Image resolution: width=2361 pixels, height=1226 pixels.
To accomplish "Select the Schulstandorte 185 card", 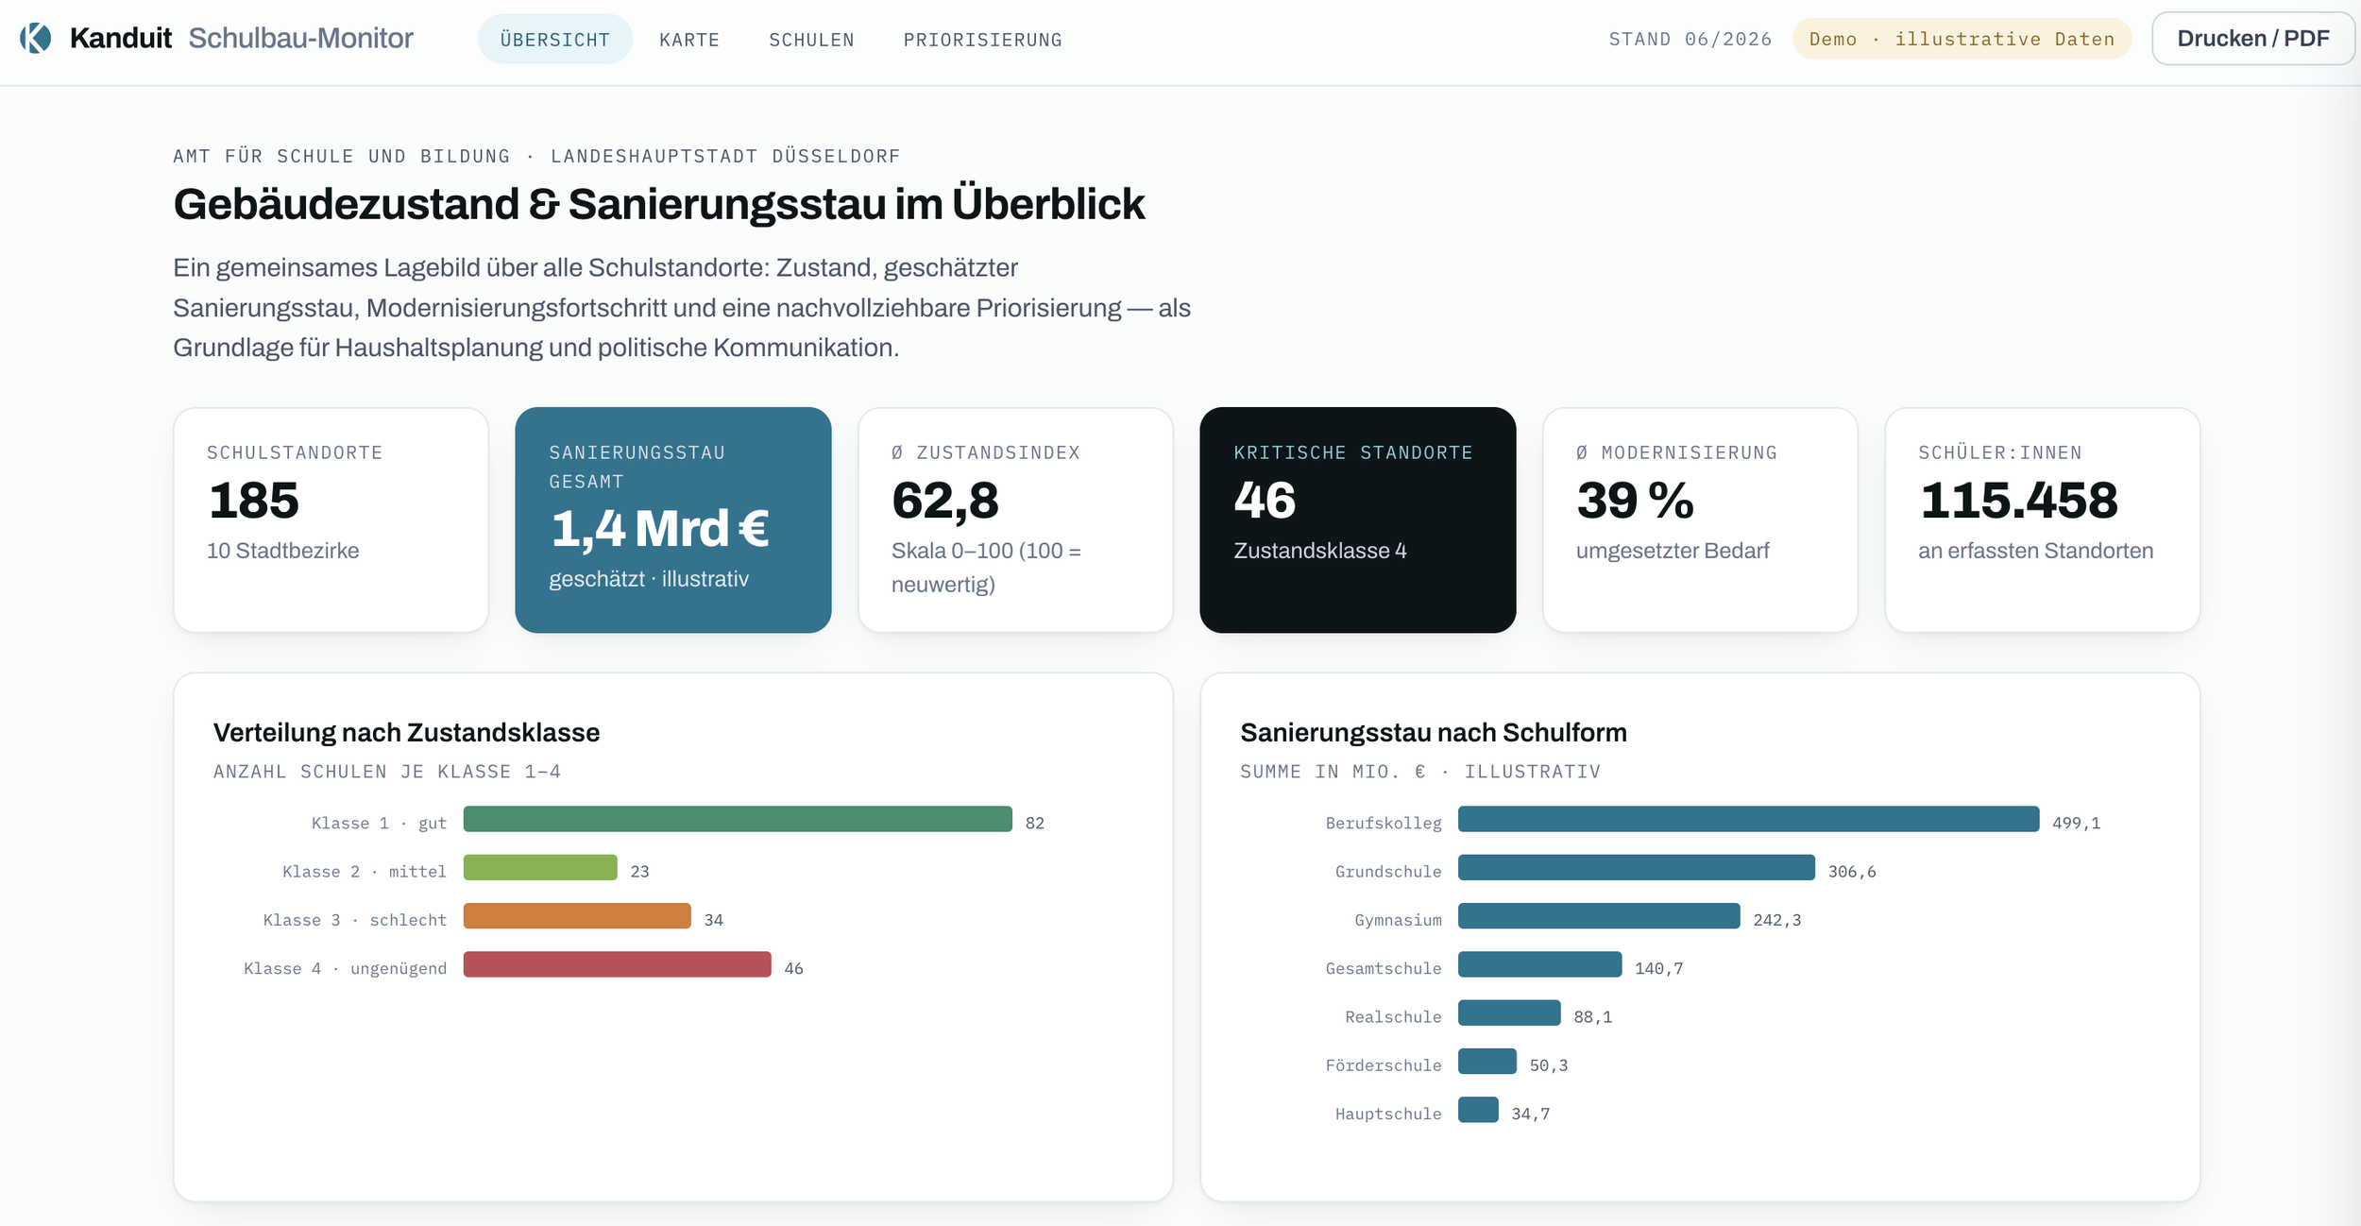I will point(331,519).
